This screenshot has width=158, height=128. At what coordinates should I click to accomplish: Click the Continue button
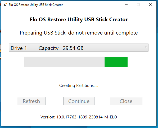79,101
